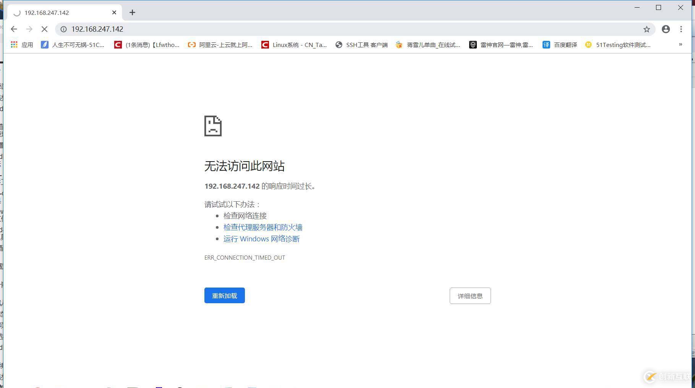Maximize the Chrome window
Screen dimensions: 695x388
pyautogui.click(x=658, y=8)
